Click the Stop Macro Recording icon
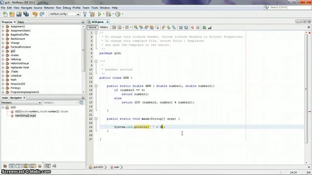The image size is (312, 175). coord(198,27)
